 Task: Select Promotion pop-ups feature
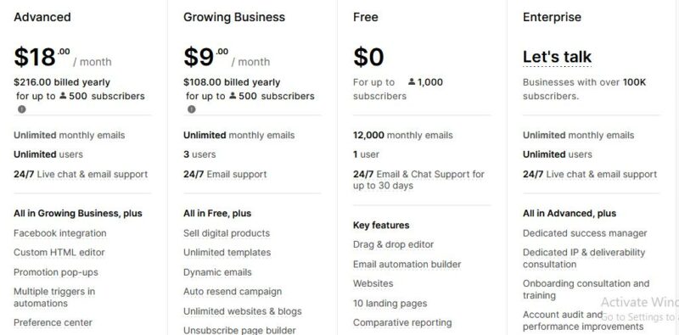pyautogui.click(x=56, y=272)
